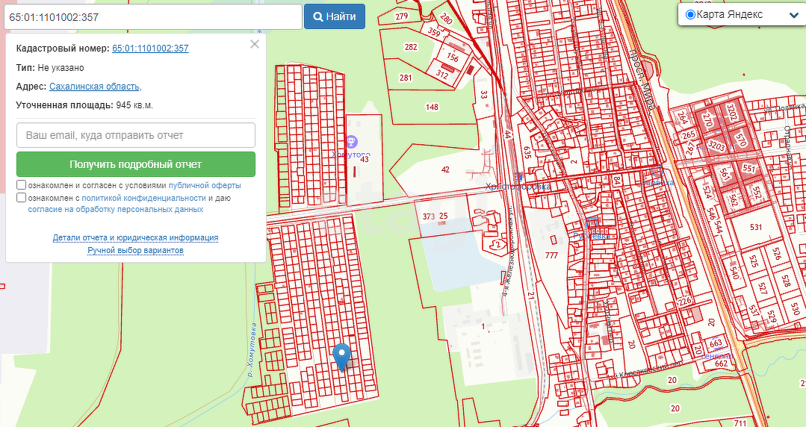Select the Карта Яндекс radio button
806x427 pixels.
(x=690, y=15)
